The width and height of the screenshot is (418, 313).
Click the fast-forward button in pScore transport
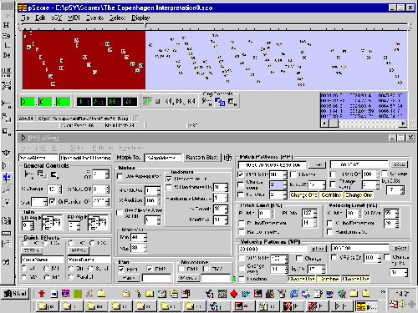pyautogui.click(x=180, y=102)
